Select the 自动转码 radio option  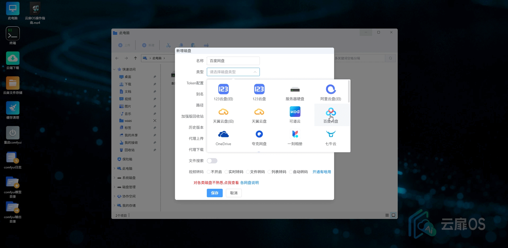[x=298, y=172]
